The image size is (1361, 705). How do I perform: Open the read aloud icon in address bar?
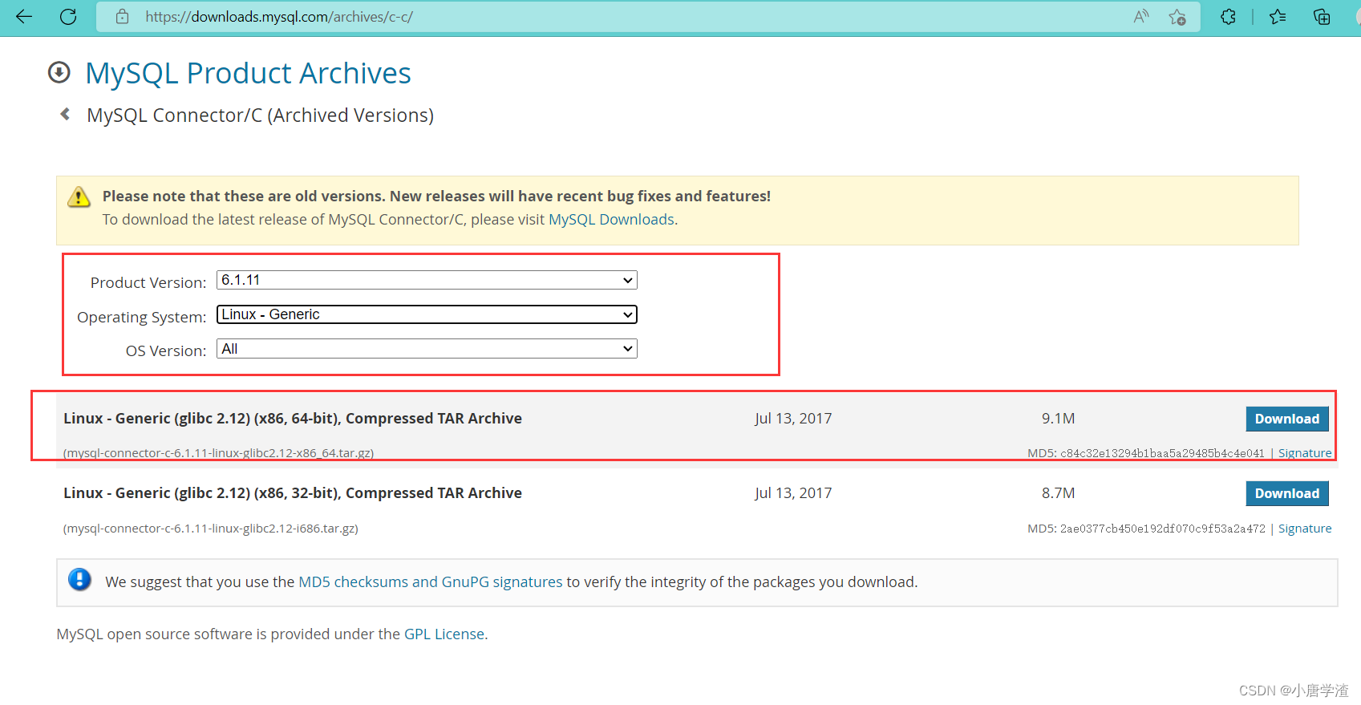pyautogui.click(x=1140, y=17)
